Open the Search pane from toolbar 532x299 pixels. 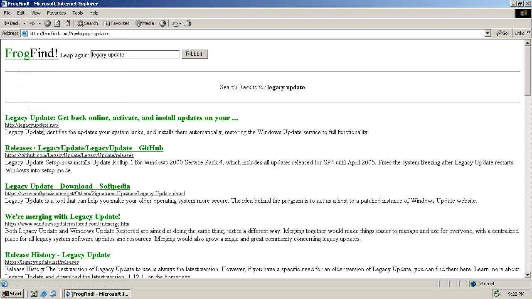point(88,23)
